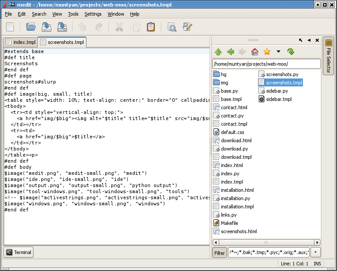Click the Paste clipboard icon
337x271 pixels.
(x=150, y=27)
